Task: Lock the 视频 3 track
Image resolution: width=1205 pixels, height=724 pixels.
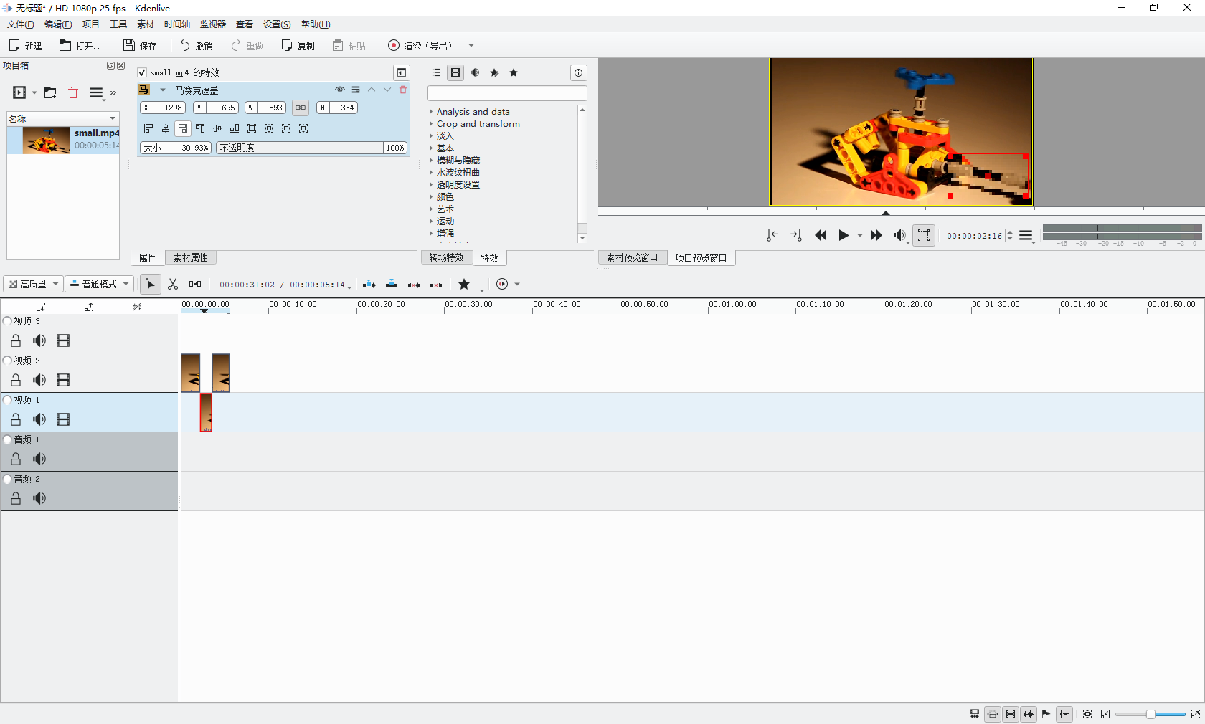Action: 16,340
